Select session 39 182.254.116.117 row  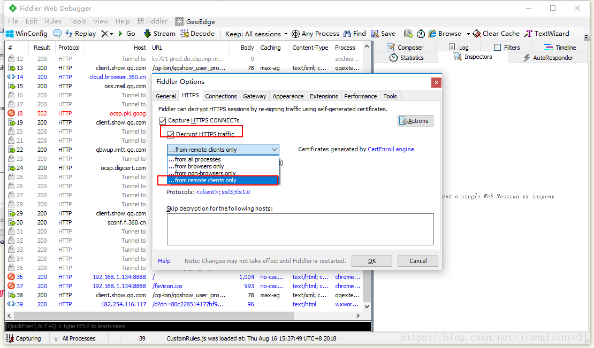coord(184,304)
